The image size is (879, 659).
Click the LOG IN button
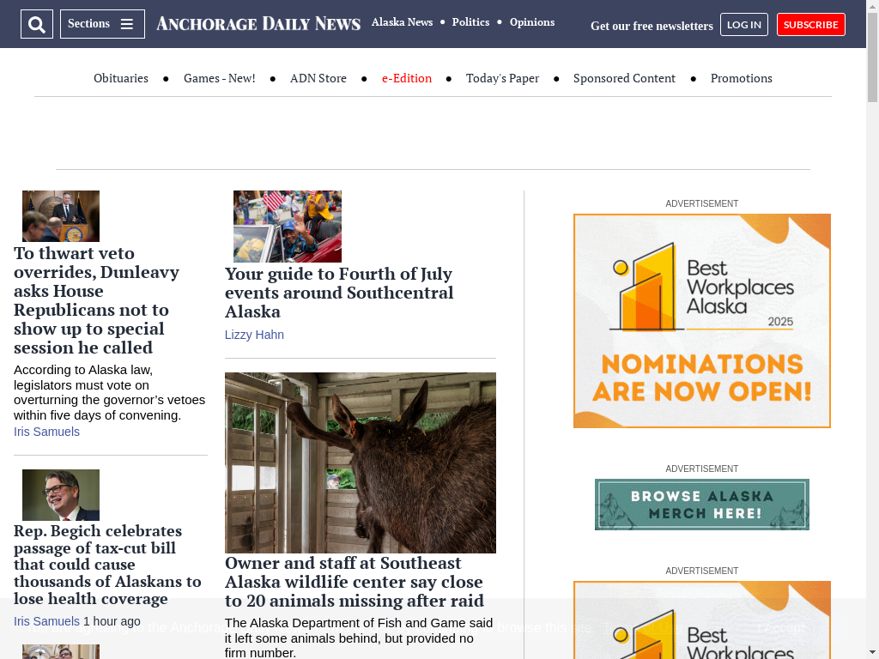pyautogui.click(x=744, y=25)
